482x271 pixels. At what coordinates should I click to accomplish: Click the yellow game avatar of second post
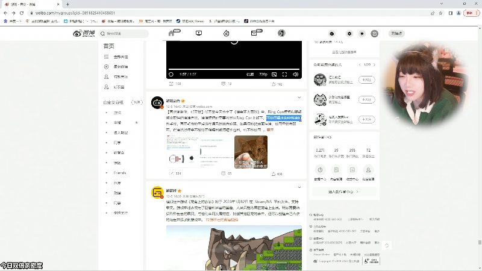(157, 192)
